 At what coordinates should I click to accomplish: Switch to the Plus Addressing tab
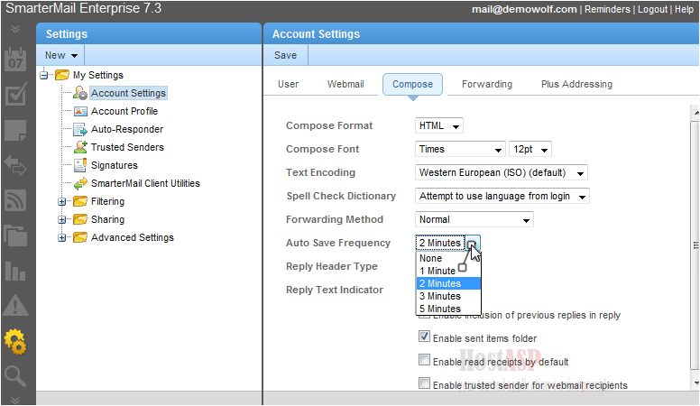576,84
